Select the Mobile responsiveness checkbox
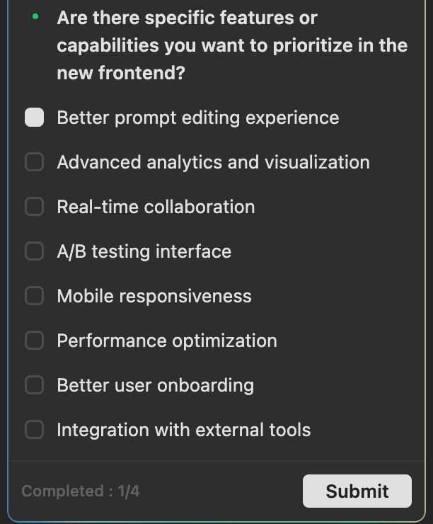The width and height of the screenshot is (433, 524). pos(34,296)
